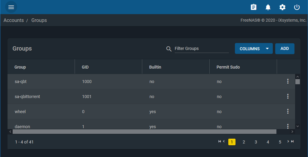Jump to last page of results
This screenshot has width=308, height=157.
[292, 141]
